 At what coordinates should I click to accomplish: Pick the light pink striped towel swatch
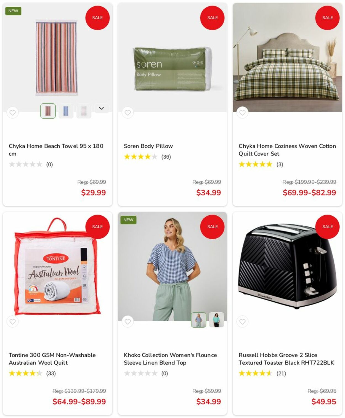click(x=84, y=111)
